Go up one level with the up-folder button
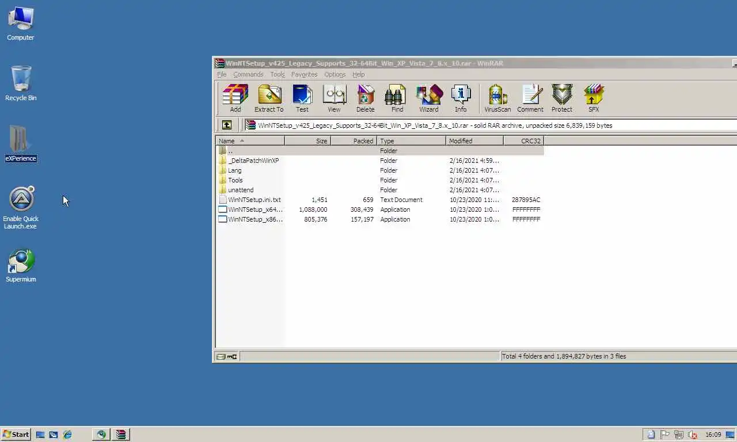The width and height of the screenshot is (737, 442). [227, 125]
